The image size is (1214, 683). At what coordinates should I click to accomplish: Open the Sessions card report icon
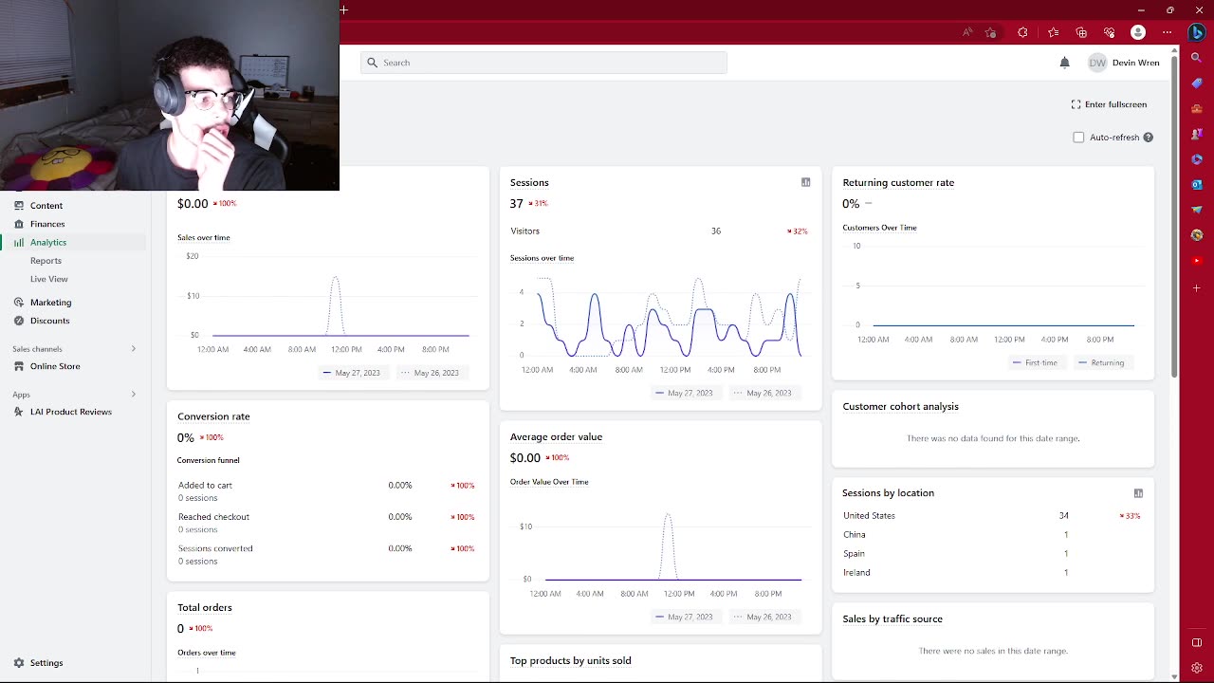coord(805,182)
